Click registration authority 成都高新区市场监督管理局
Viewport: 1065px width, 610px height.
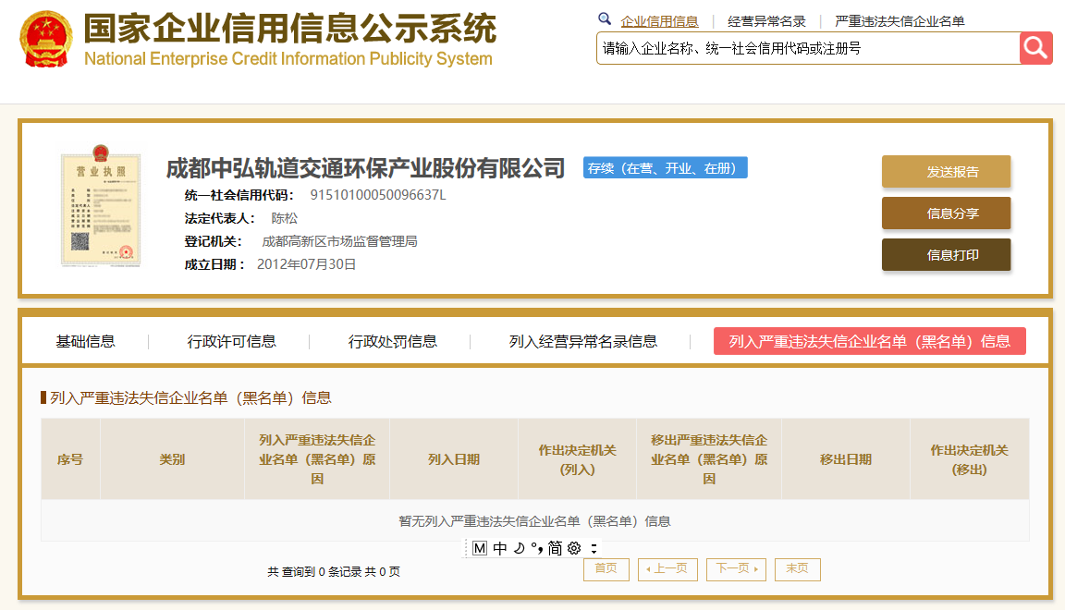pos(339,241)
